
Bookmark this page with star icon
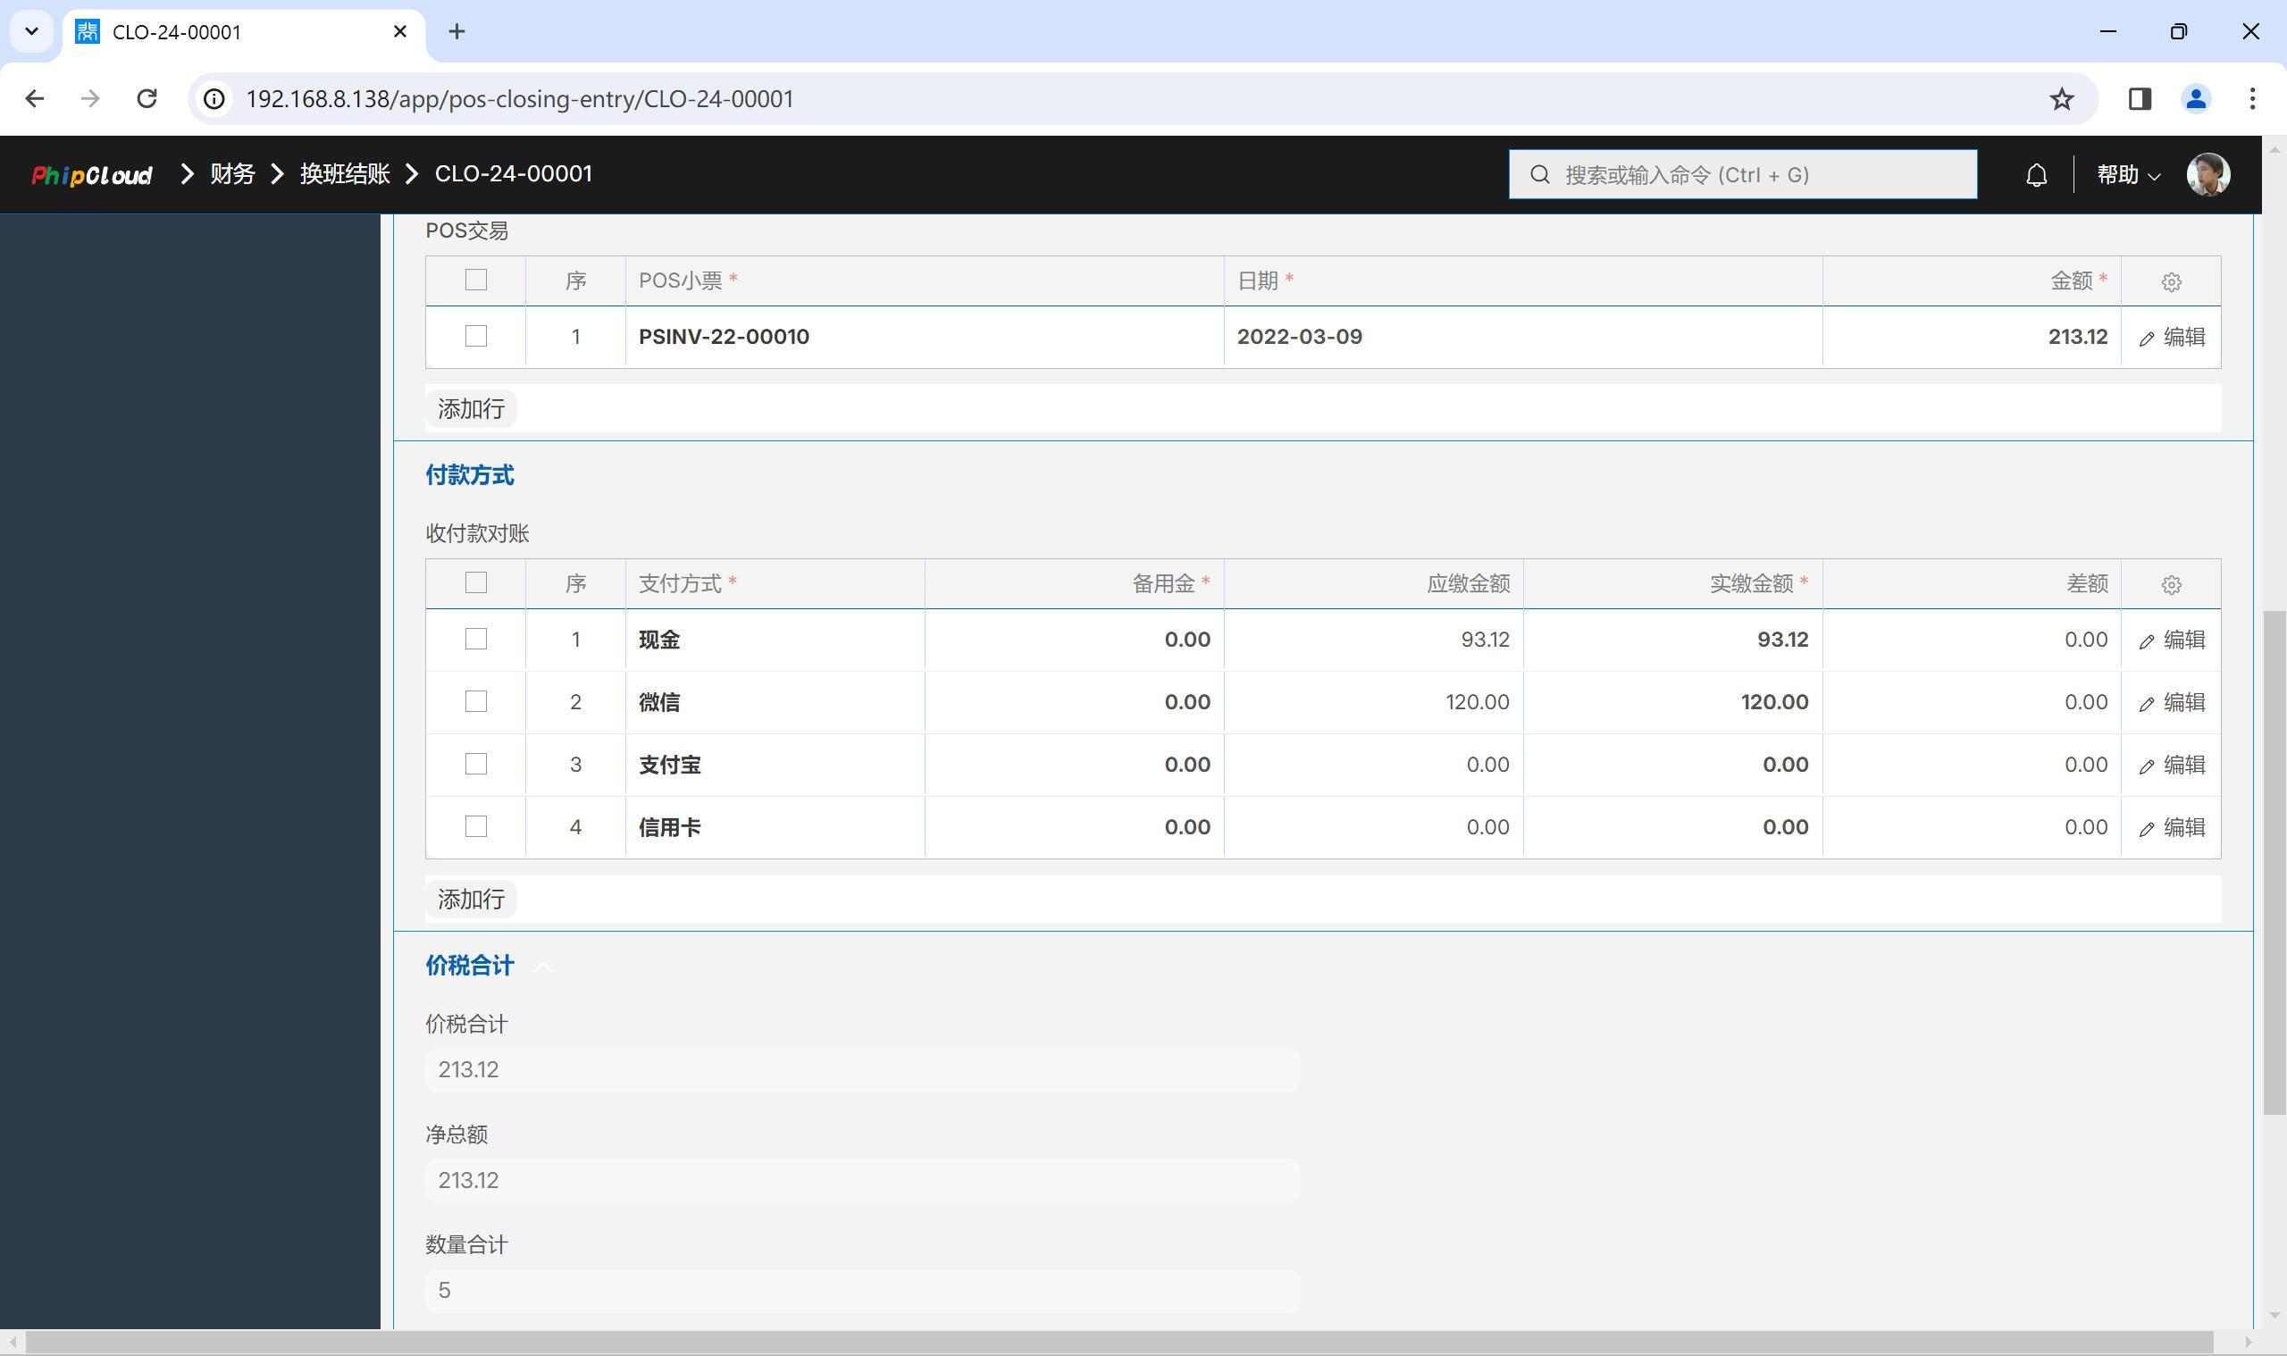(2061, 98)
